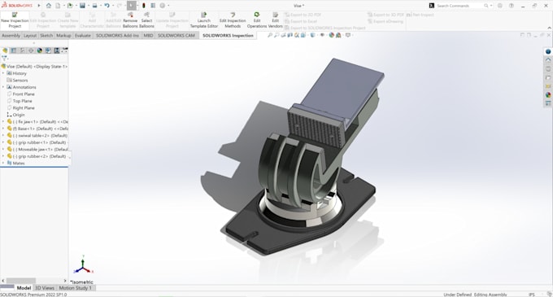This screenshot has width=553, height=297.
Task: Open the DimXpertManager tab icon
Action: click(31, 50)
